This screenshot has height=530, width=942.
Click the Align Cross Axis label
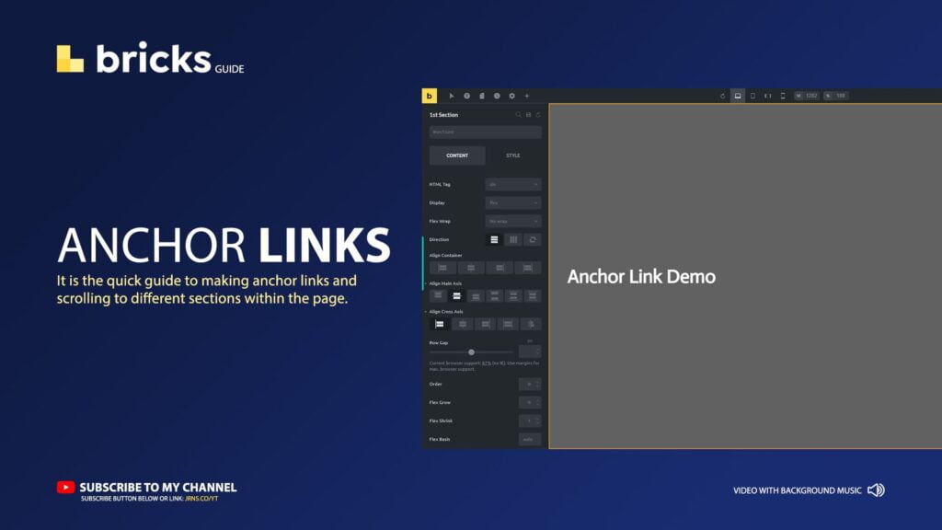(x=446, y=312)
